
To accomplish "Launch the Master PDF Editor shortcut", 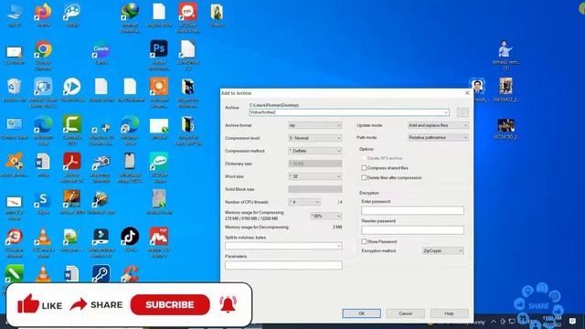I will 159,242.
